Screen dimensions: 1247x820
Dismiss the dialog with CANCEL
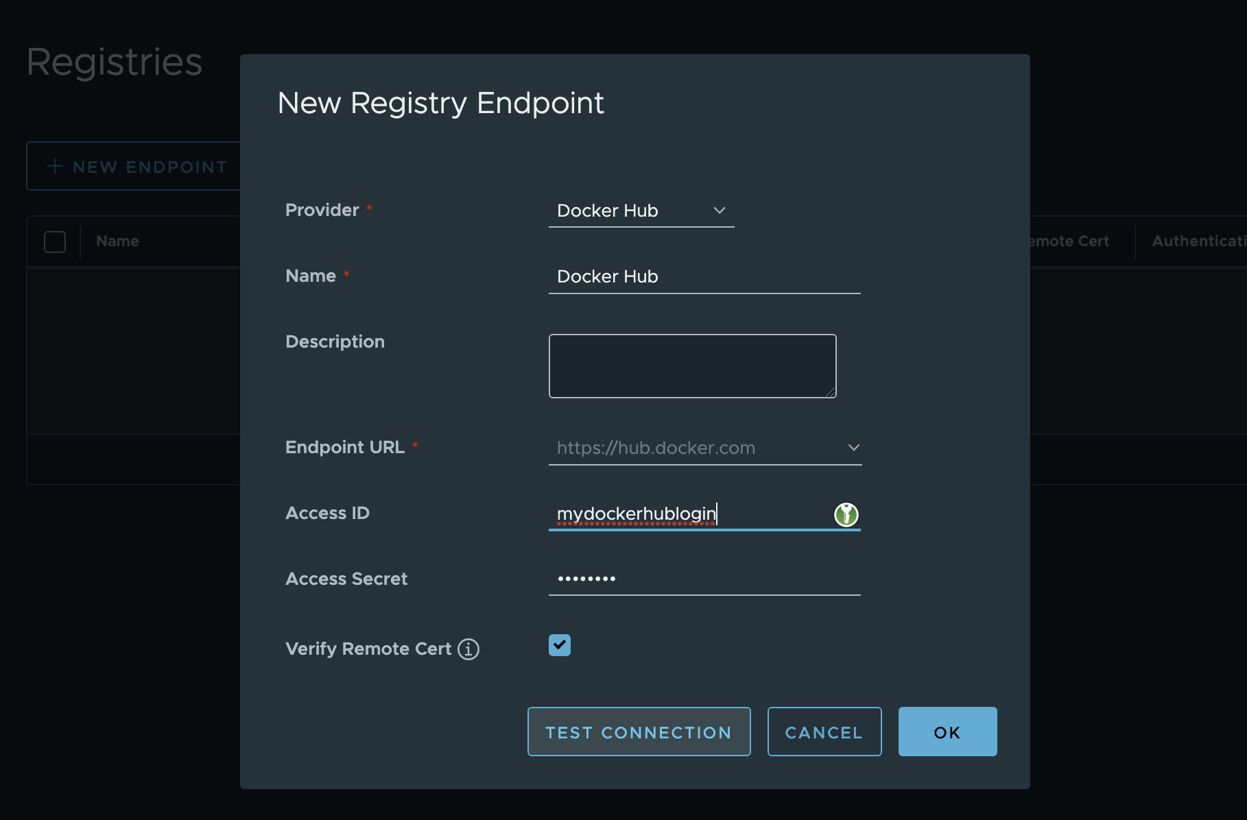[x=824, y=732]
